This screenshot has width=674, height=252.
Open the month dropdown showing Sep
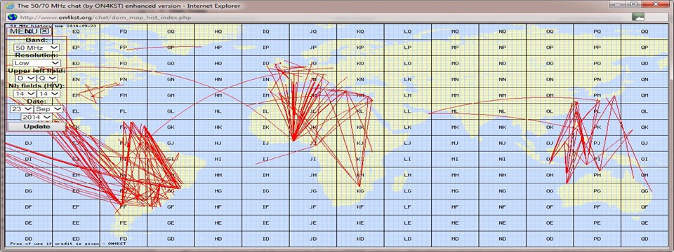click(x=48, y=109)
